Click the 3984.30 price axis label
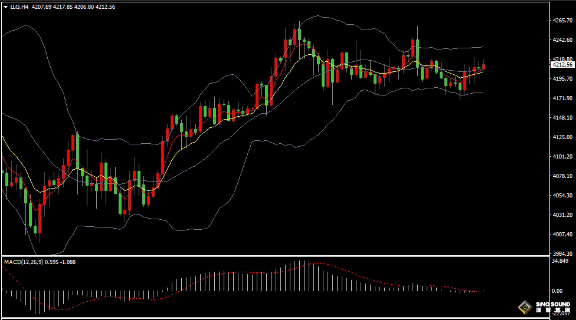 coord(561,254)
